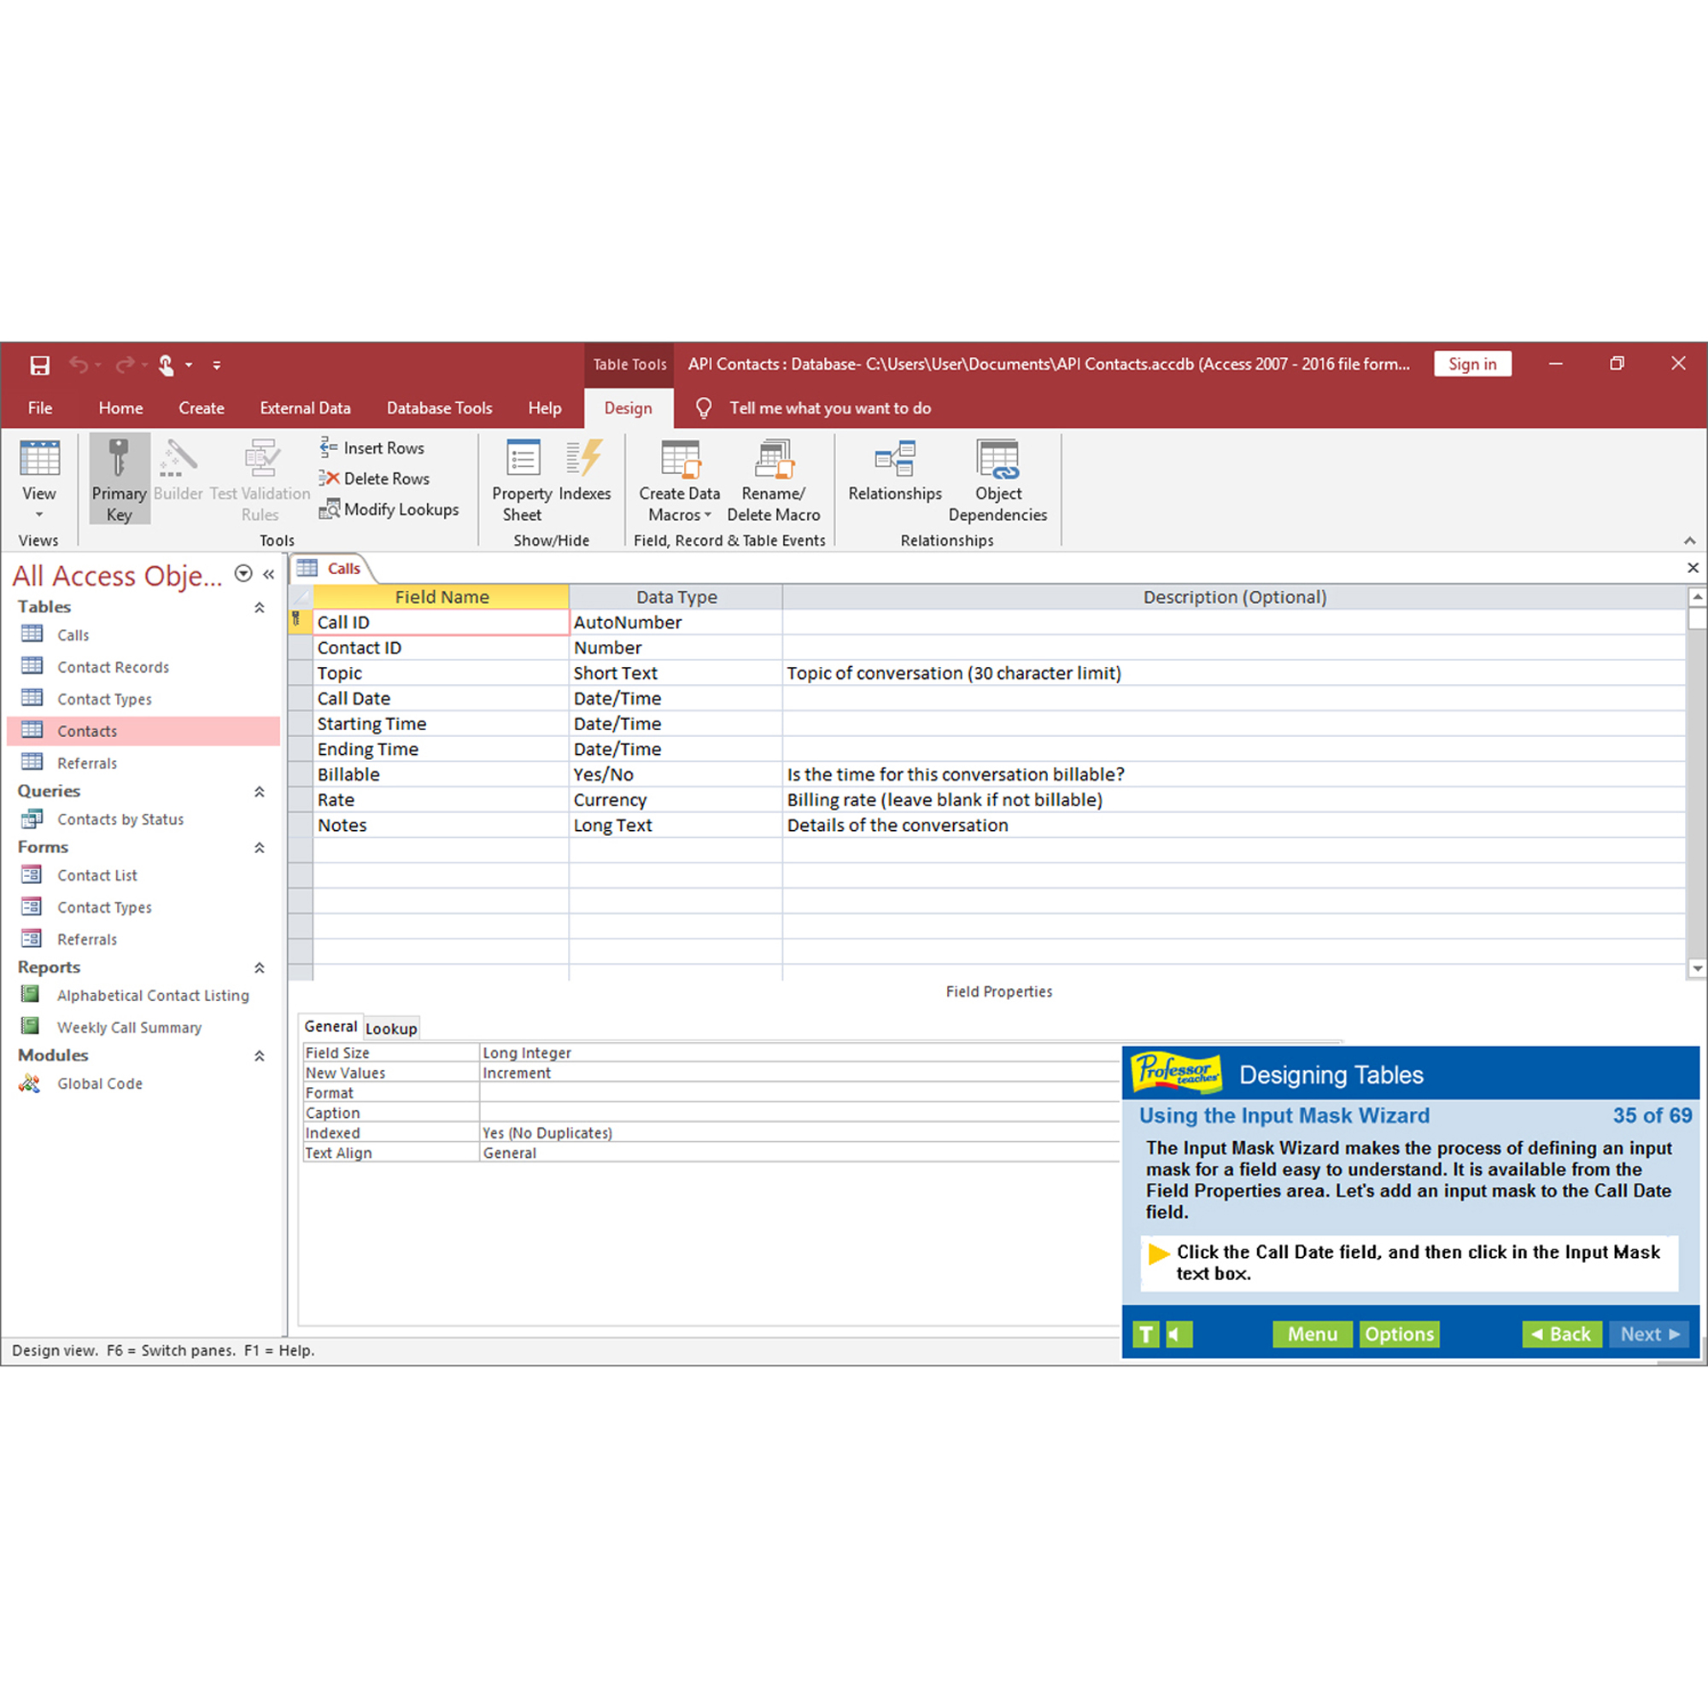This screenshot has height=1708, width=1708.
Task: Open the Property Sheet
Action: click(x=523, y=480)
